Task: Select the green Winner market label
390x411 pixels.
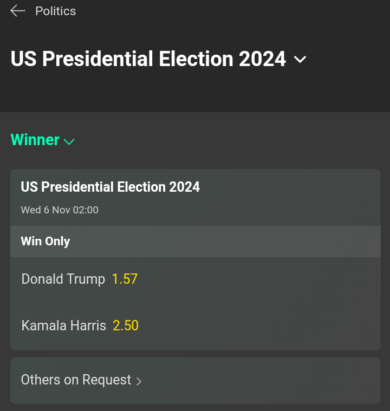Action: [35, 140]
